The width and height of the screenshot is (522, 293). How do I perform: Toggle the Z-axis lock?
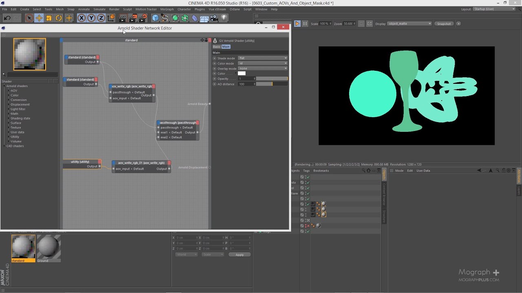[101, 18]
